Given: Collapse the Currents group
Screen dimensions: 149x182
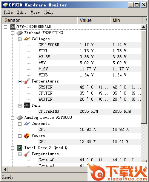Looking at the screenshot, I should (x=20, y=124).
